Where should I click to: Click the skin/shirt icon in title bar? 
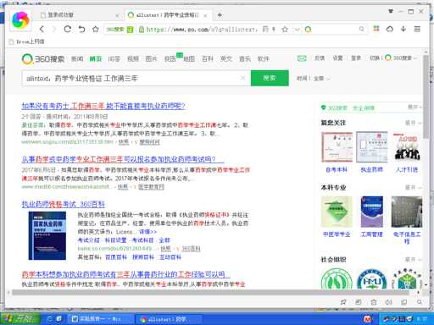pyautogui.click(x=391, y=11)
